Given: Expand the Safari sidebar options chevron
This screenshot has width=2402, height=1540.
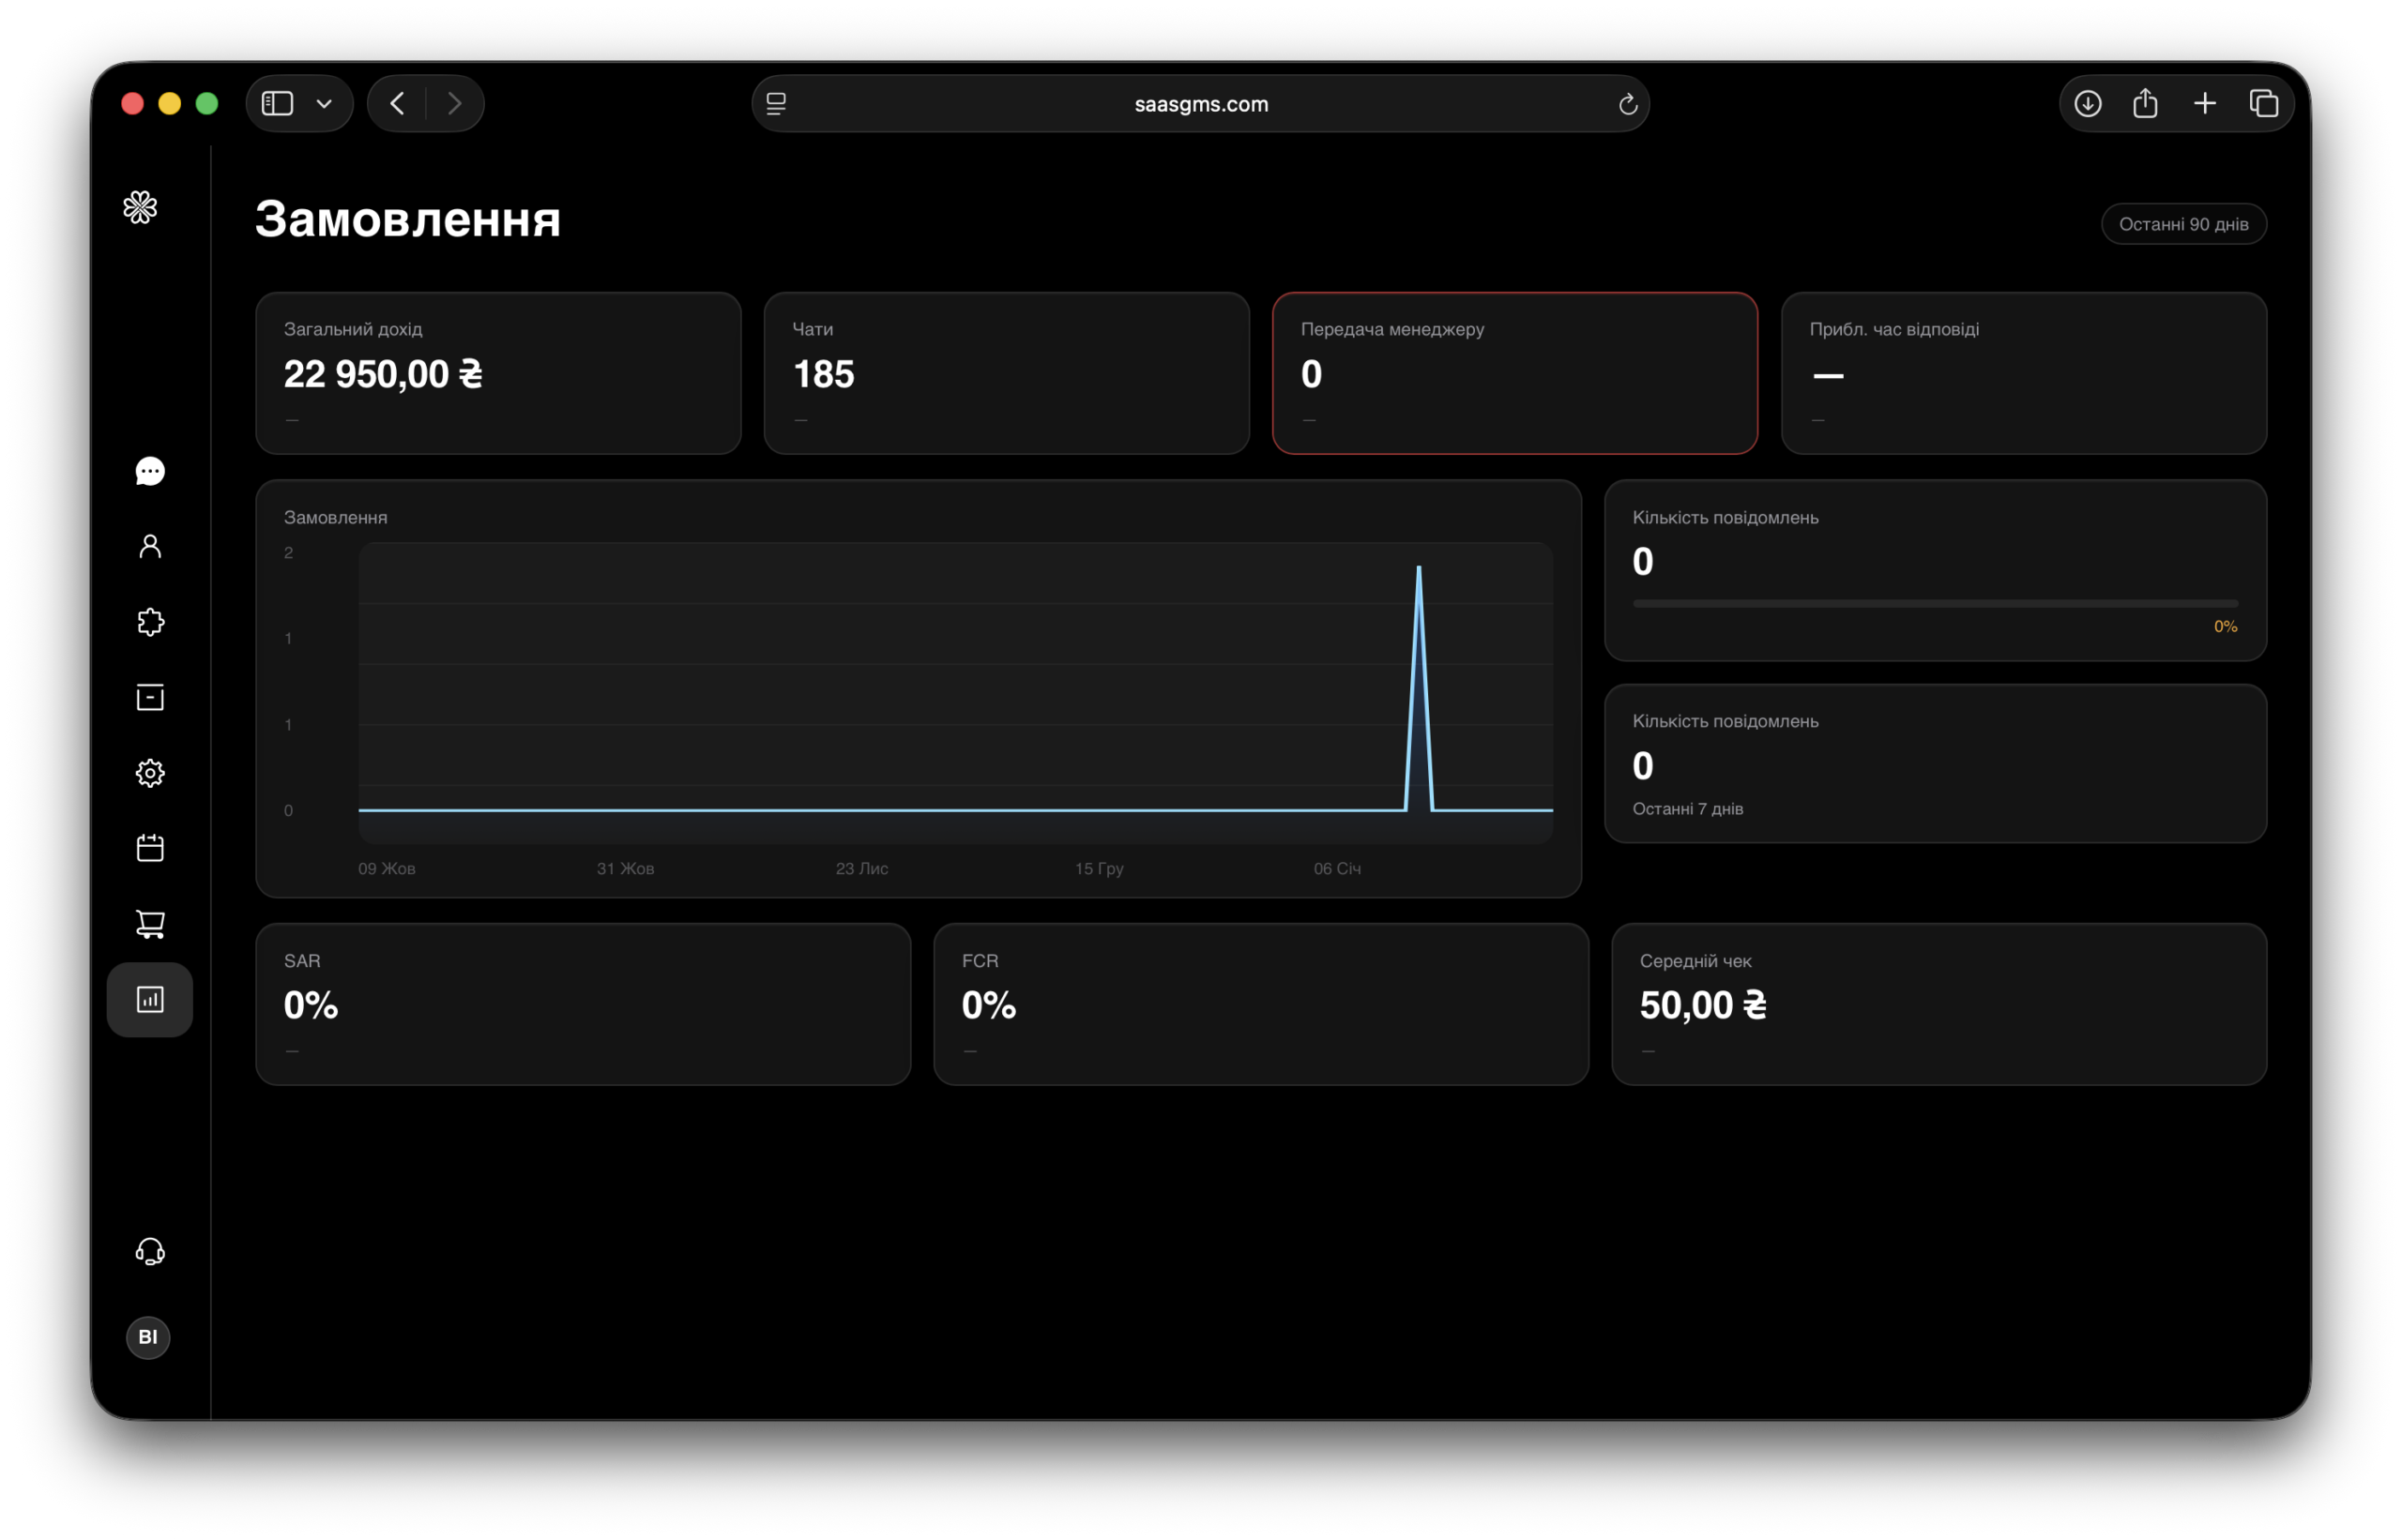Looking at the screenshot, I should point(324,104).
